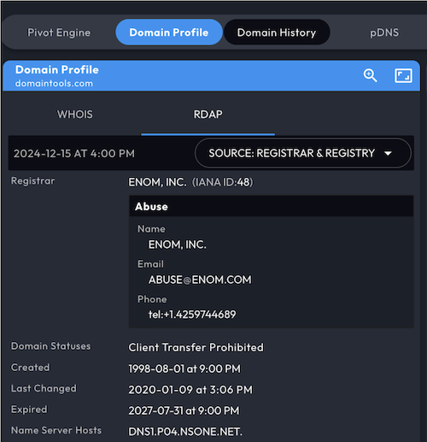This screenshot has width=427, height=442.
Task: Click the Last Changed date 2020-01-09
Action: tap(190, 390)
